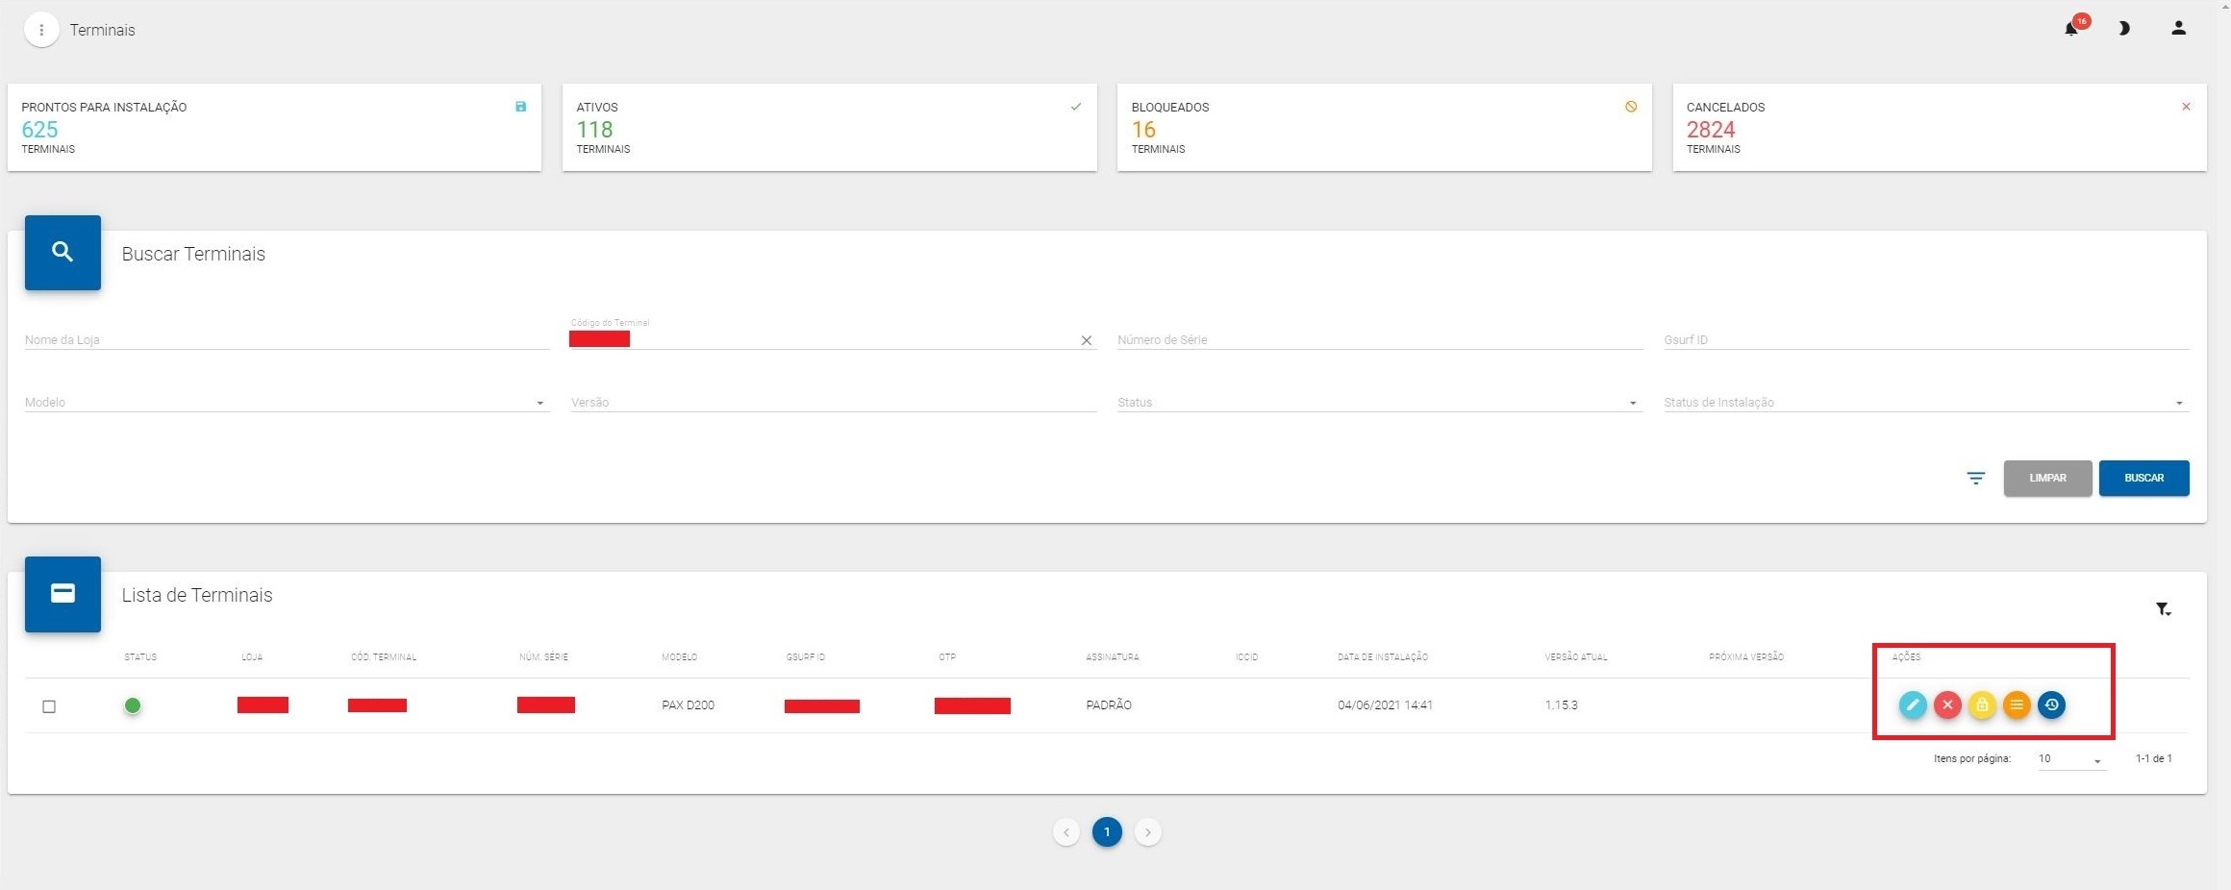The width and height of the screenshot is (2231, 890).
Task: Click the Número de Série input field
Action: (1379, 339)
